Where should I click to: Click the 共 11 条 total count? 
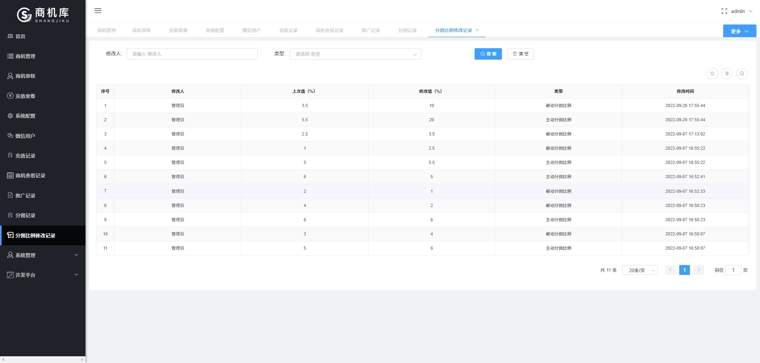click(x=608, y=270)
